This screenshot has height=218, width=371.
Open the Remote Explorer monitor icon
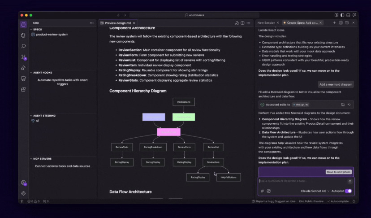click(23, 78)
